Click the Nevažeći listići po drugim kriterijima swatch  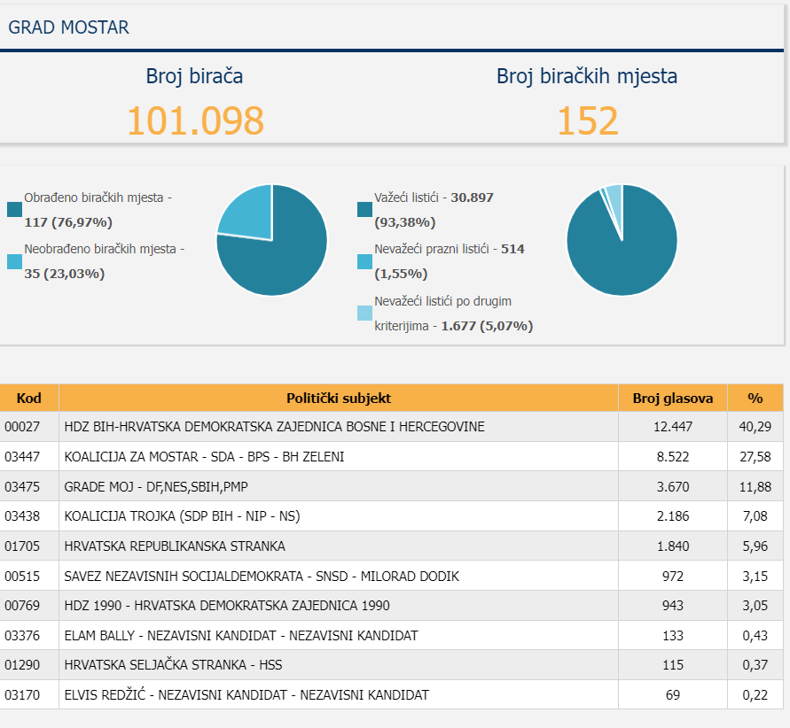364,313
